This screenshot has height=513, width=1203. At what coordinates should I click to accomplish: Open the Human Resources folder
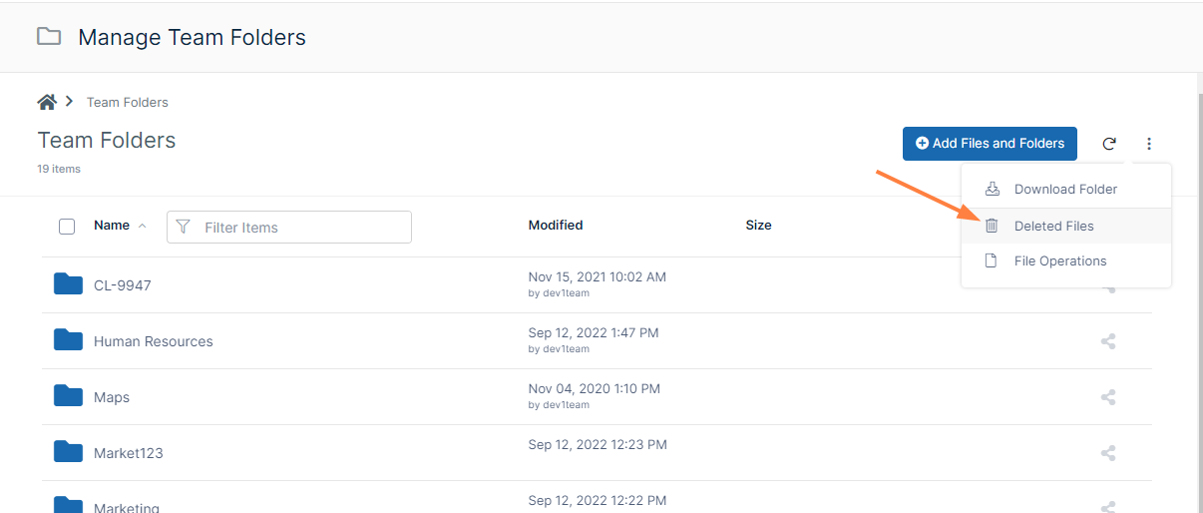pyautogui.click(x=153, y=341)
